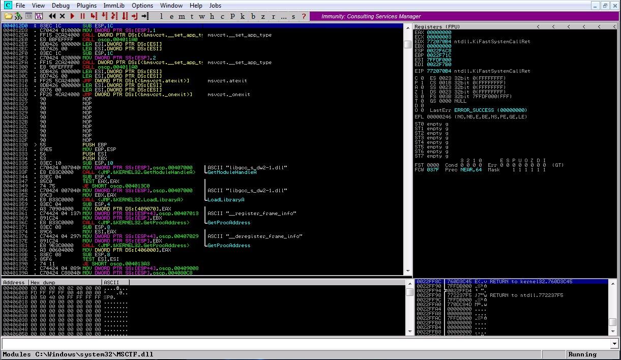Click the Go to address arrow icon
This screenshot has width=621, height=360.
pyautogui.click(x=145, y=16)
